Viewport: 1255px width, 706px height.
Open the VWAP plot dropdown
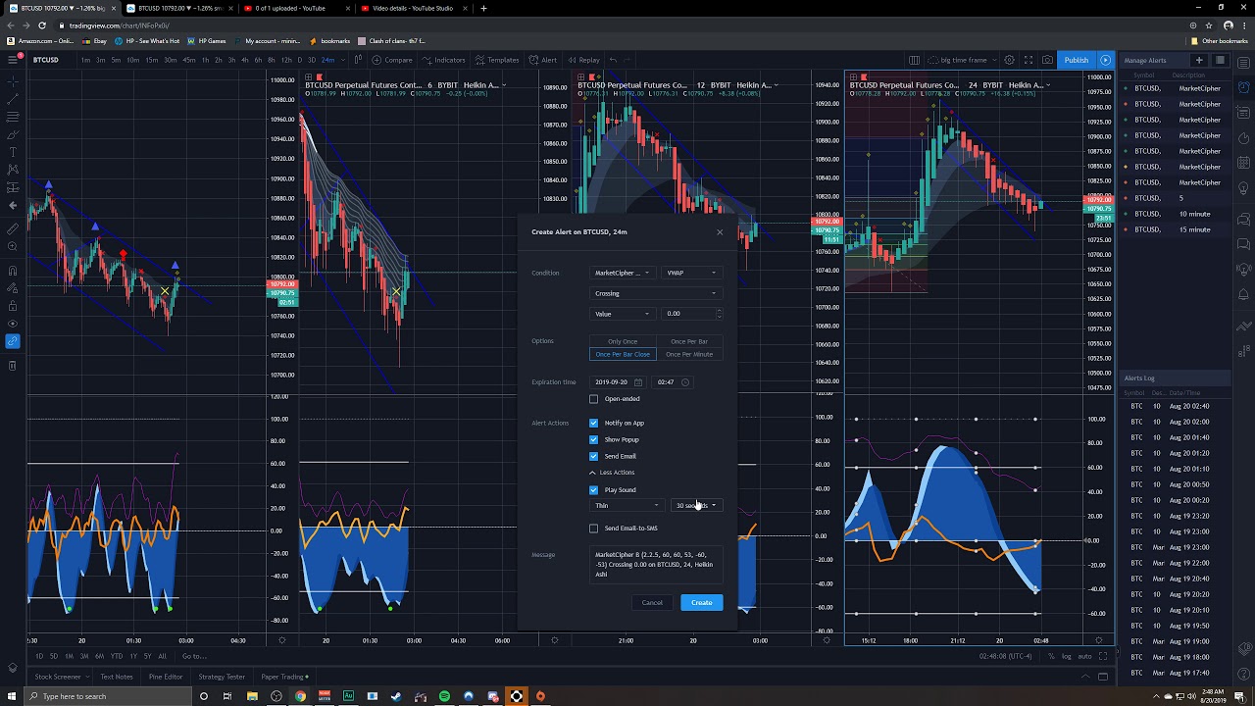691,273
